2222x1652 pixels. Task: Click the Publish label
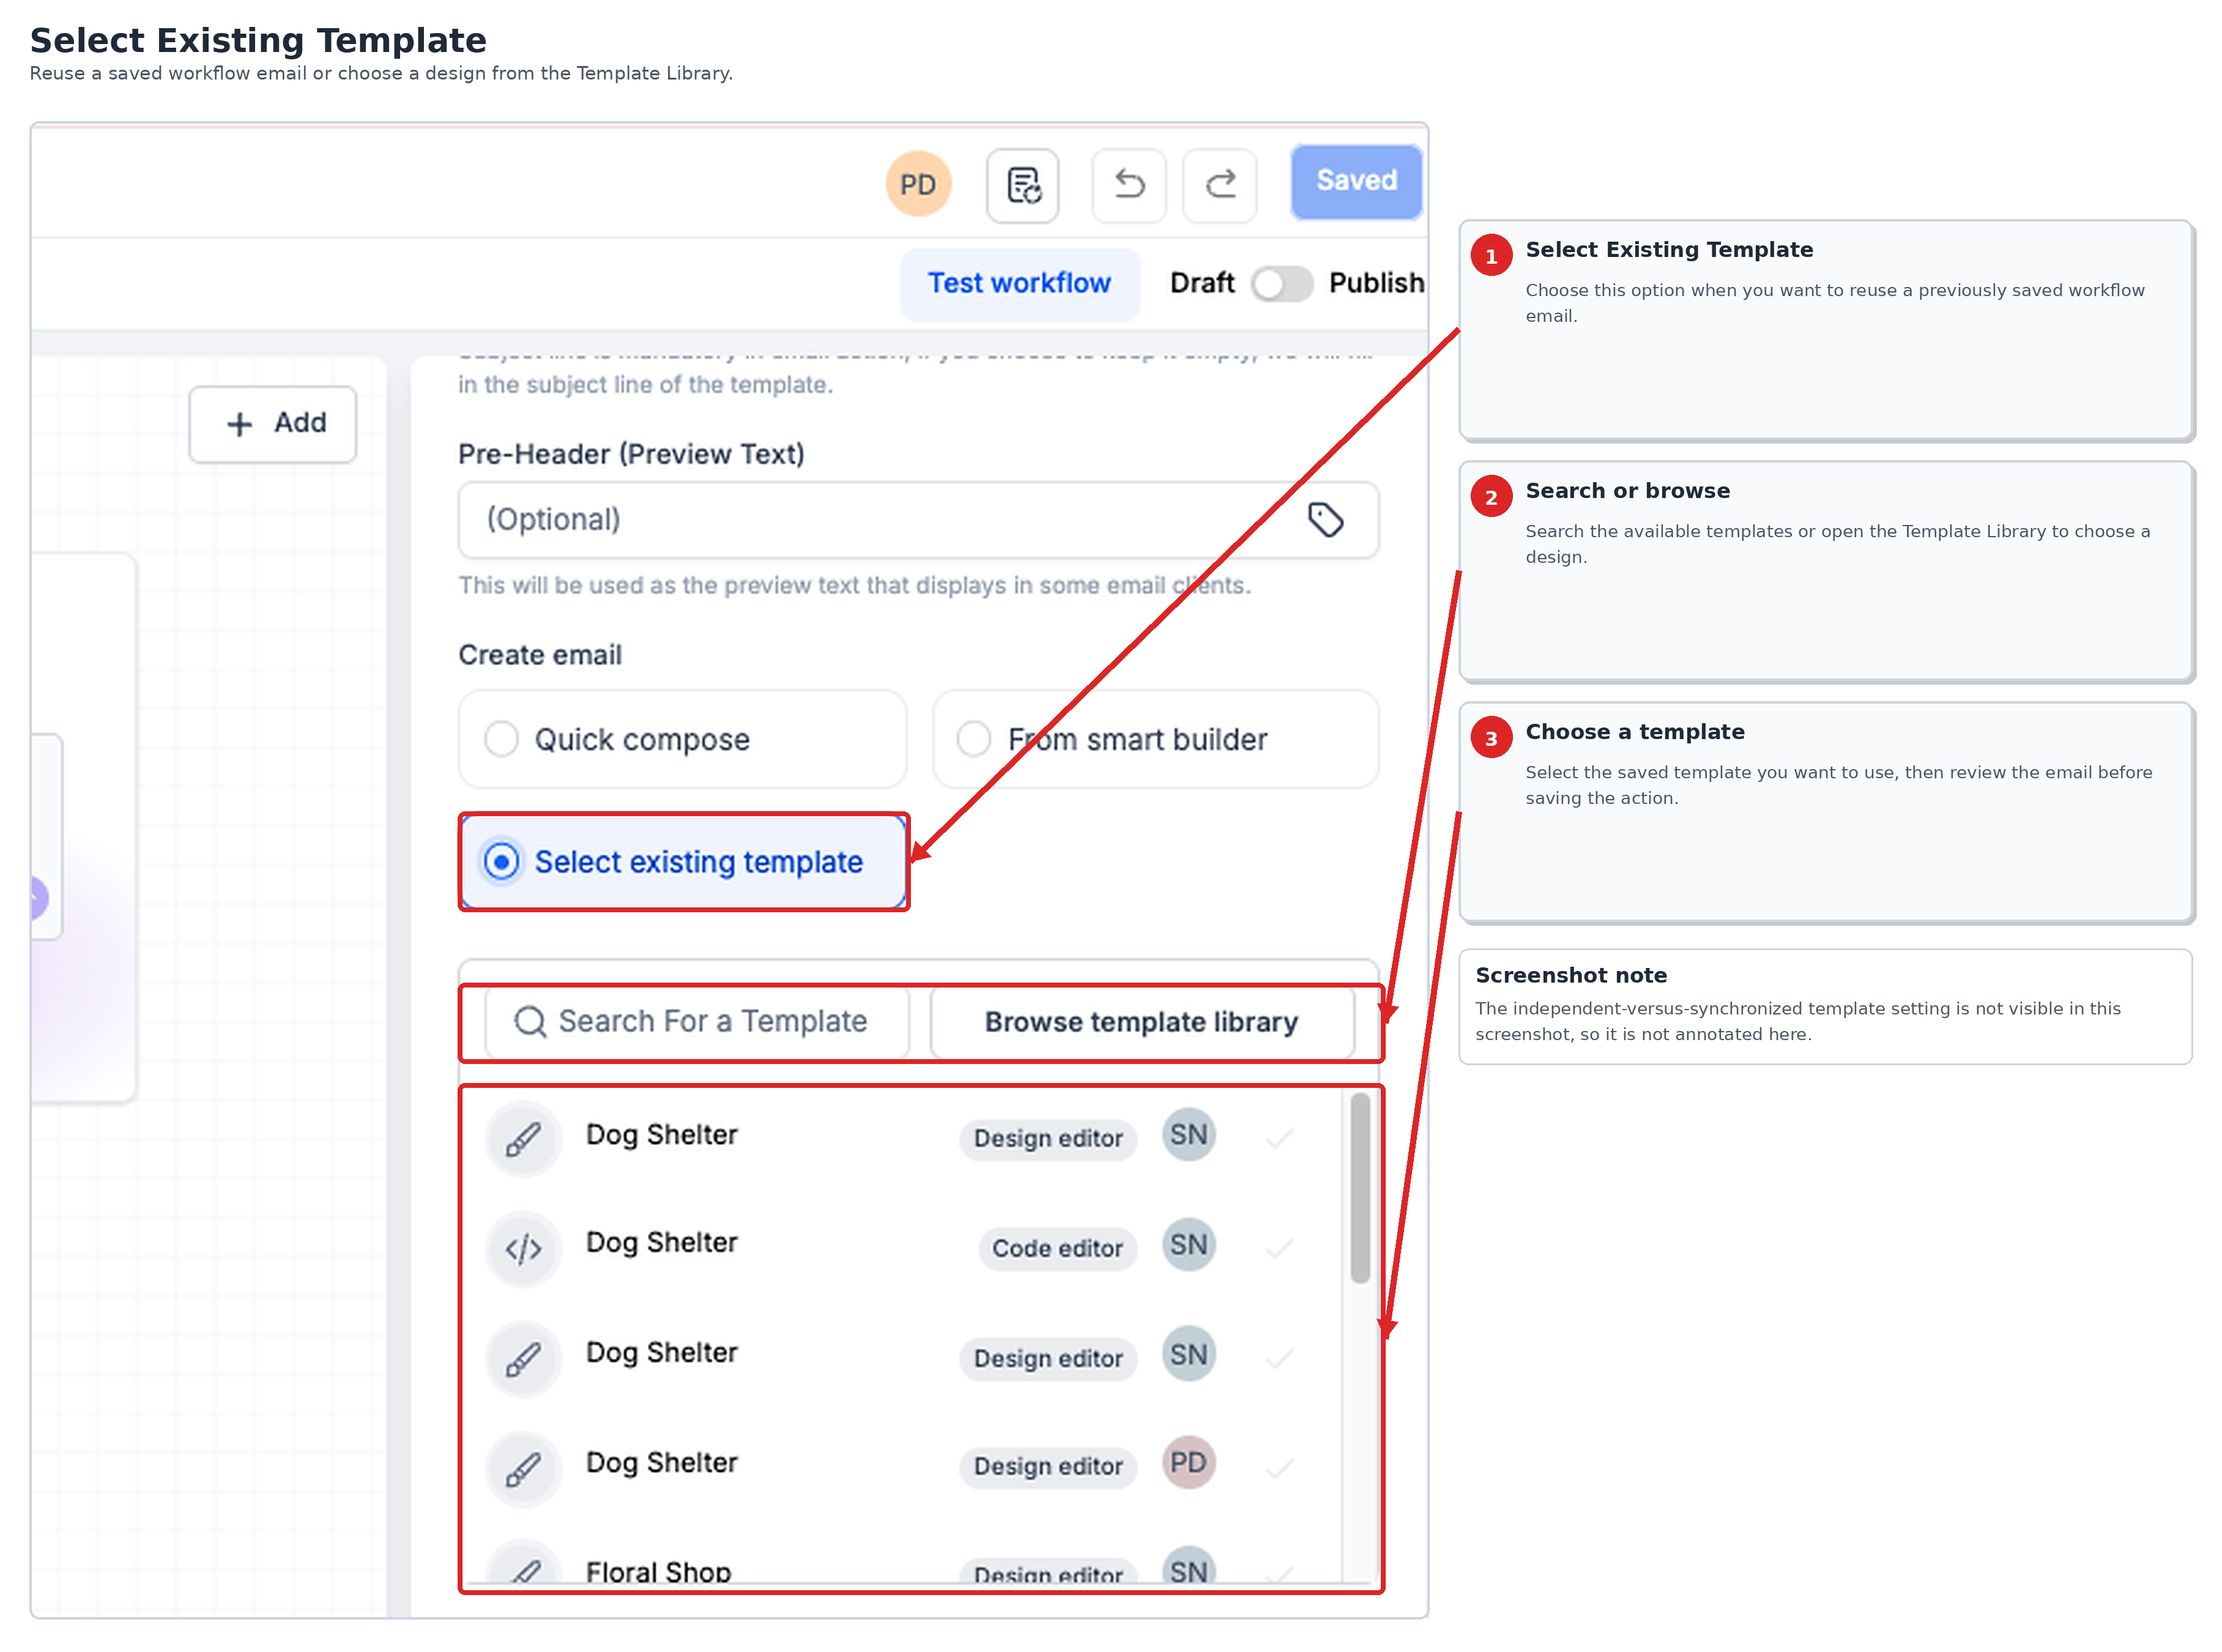click(x=1376, y=283)
